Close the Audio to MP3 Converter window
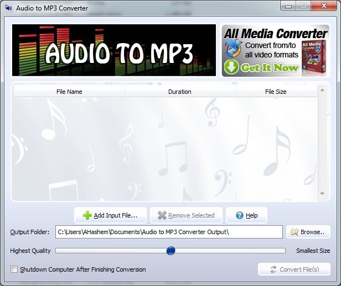This screenshot has height=286, width=341. pos(324,6)
